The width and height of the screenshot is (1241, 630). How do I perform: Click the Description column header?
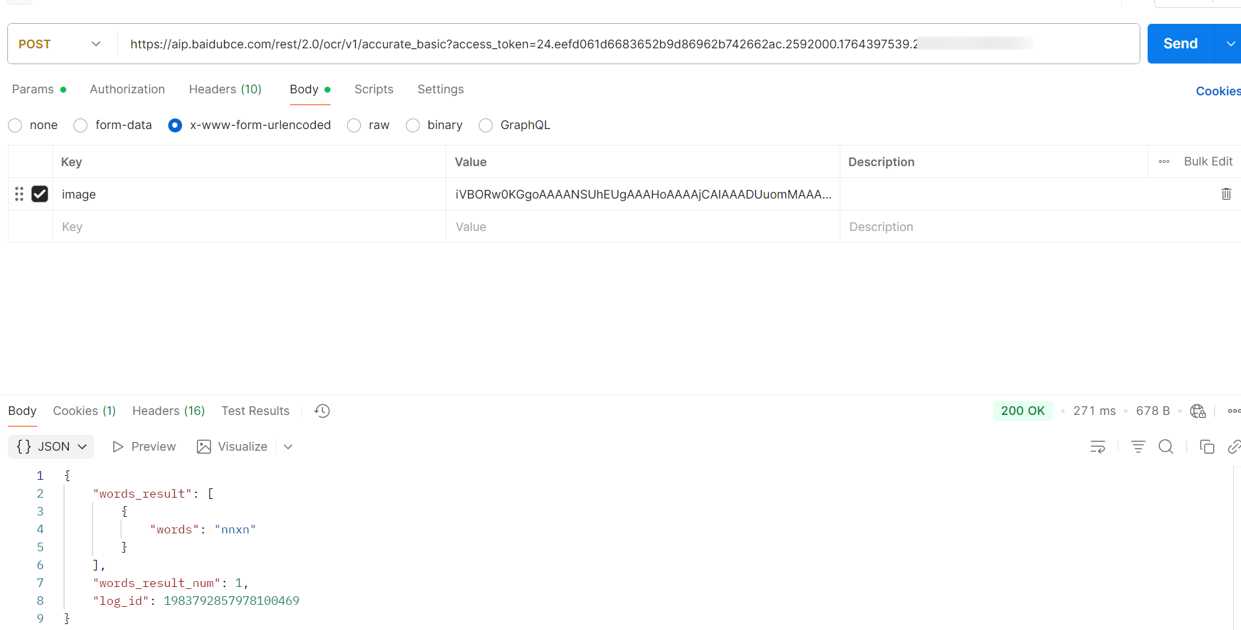pos(881,162)
